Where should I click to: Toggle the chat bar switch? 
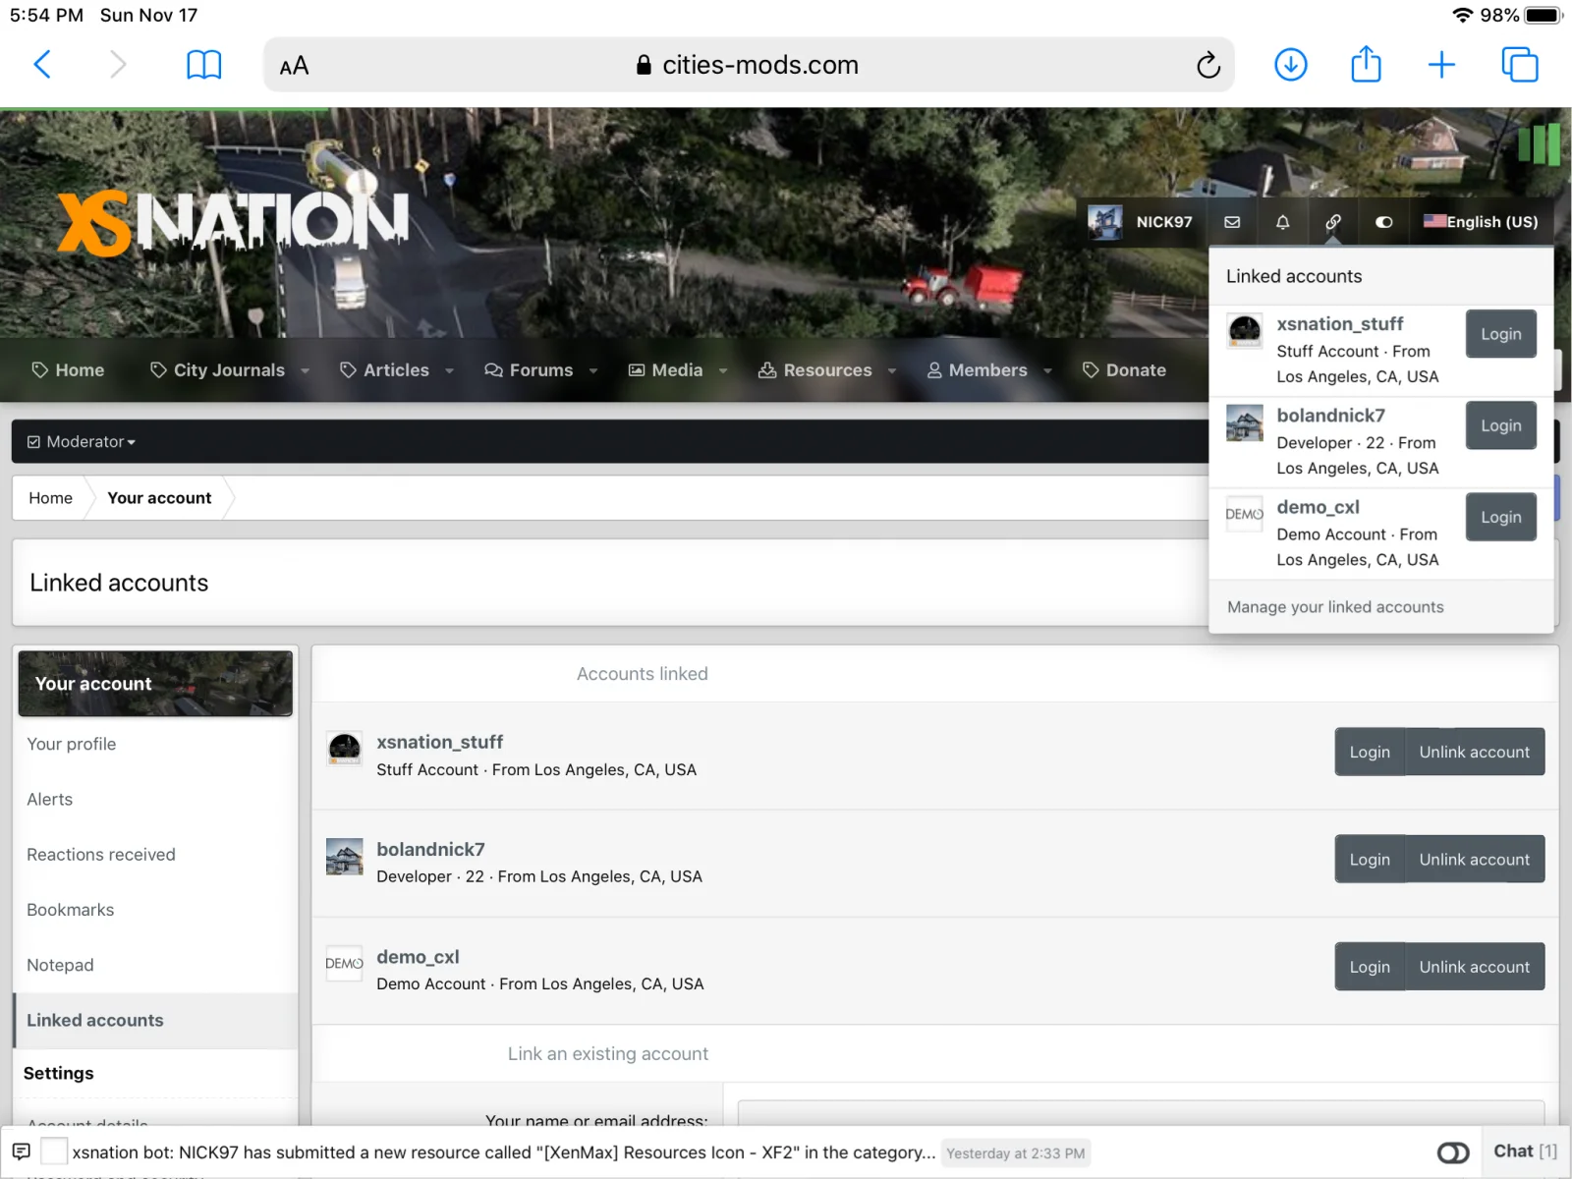coord(1453,1152)
